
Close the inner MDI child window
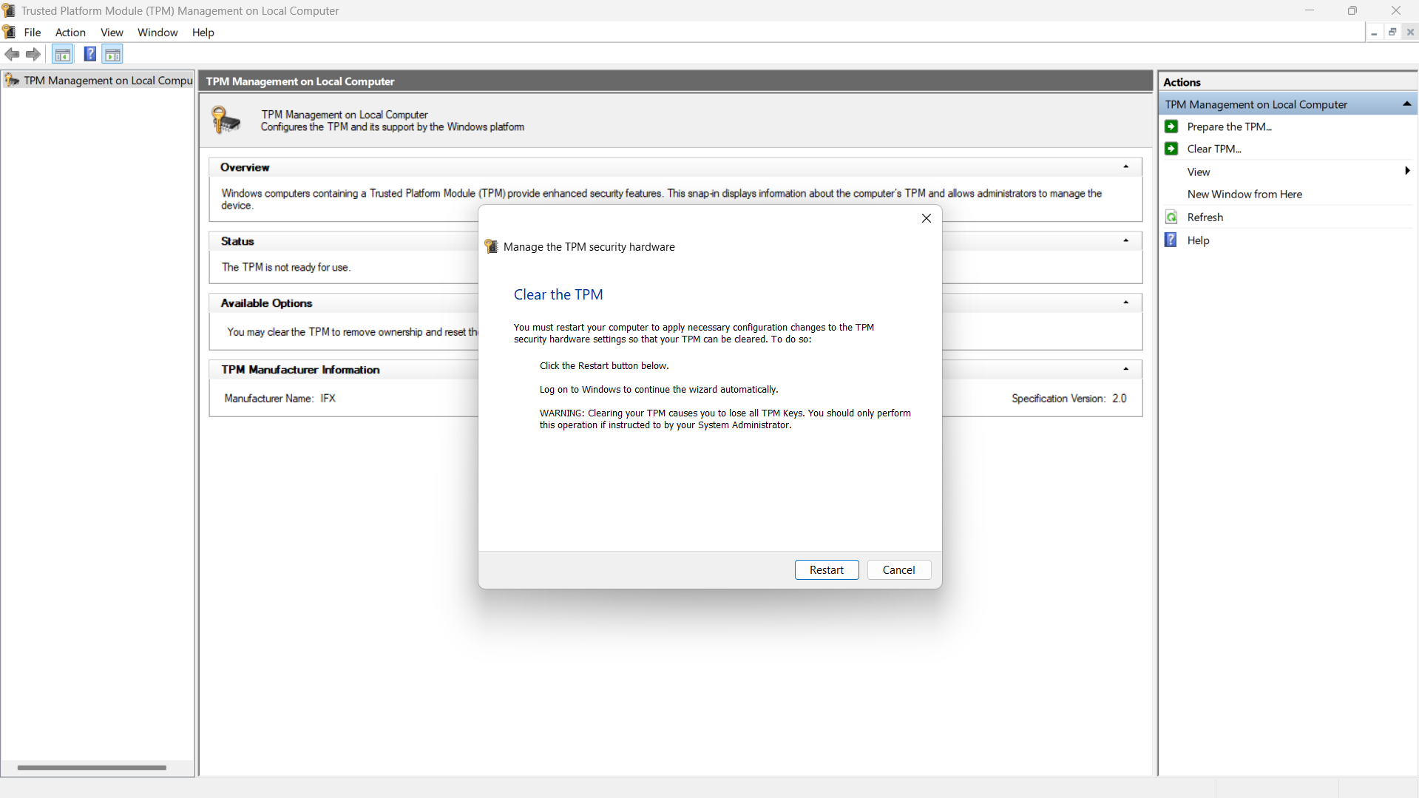pos(1410,32)
